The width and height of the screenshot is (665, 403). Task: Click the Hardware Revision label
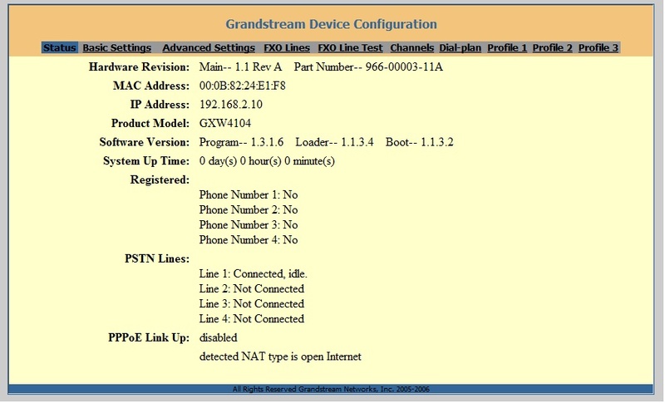[x=139, y=67]
